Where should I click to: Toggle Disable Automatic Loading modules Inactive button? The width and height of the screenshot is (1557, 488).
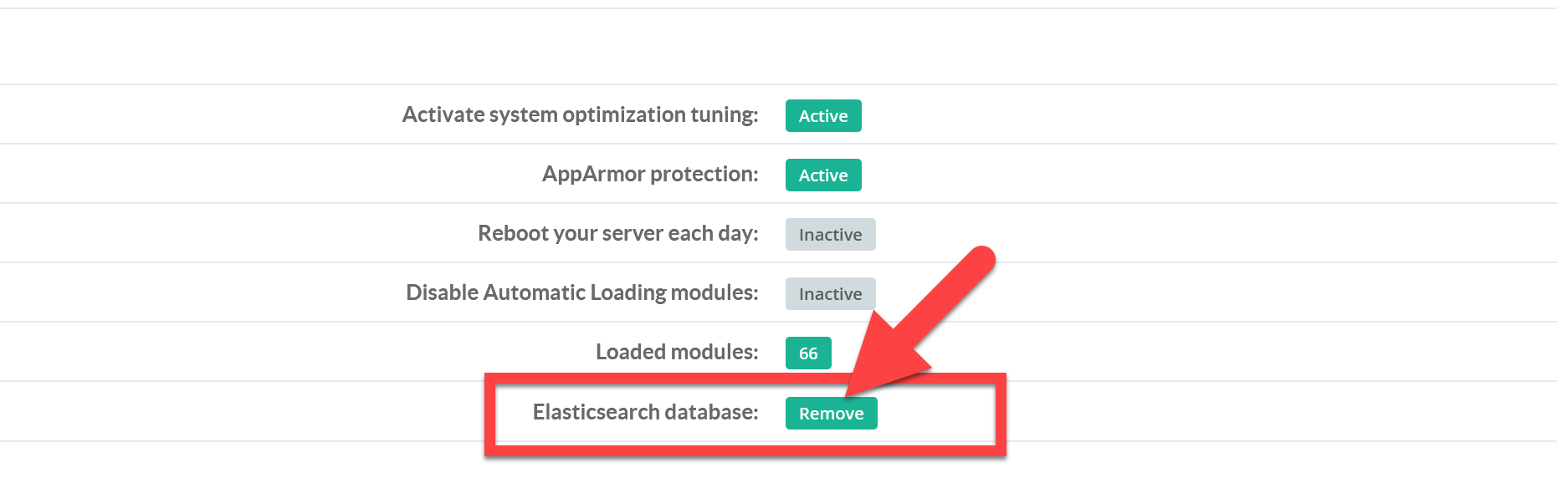(x=830, y=294)
